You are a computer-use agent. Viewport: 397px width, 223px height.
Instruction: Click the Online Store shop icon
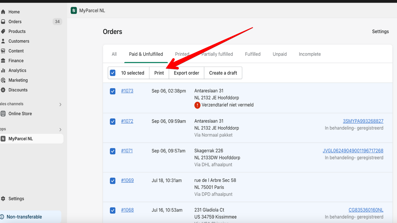coord(3,114)
